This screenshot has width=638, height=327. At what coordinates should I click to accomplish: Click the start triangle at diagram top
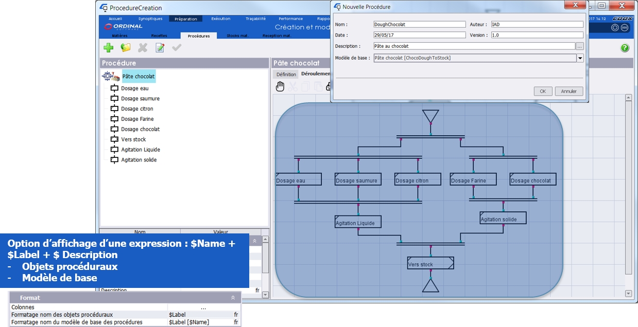pos(430,117)
